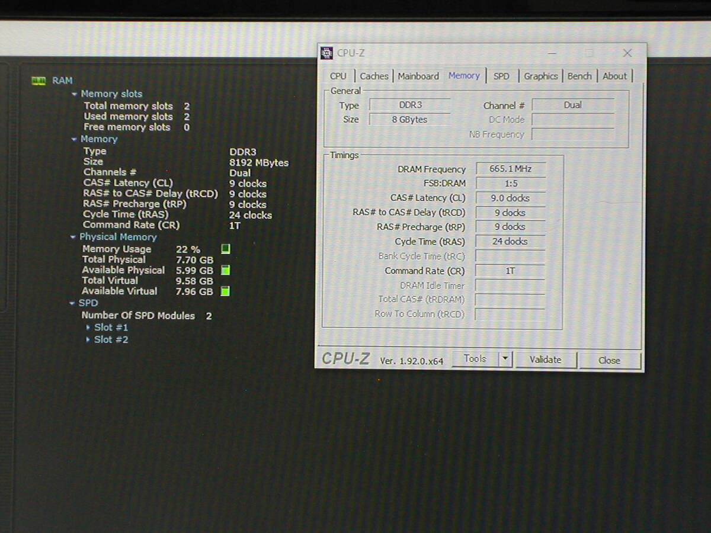711x533 pixels.
Task: Collapse the Memory slots section
Action: point(74,94)
